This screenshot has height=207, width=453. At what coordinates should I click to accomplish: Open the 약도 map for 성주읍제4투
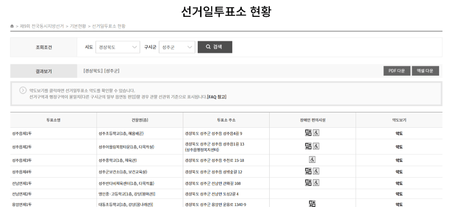click(399, 172)
